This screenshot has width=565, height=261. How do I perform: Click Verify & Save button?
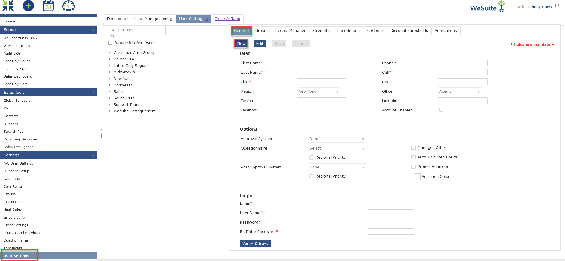click(255, 243)
